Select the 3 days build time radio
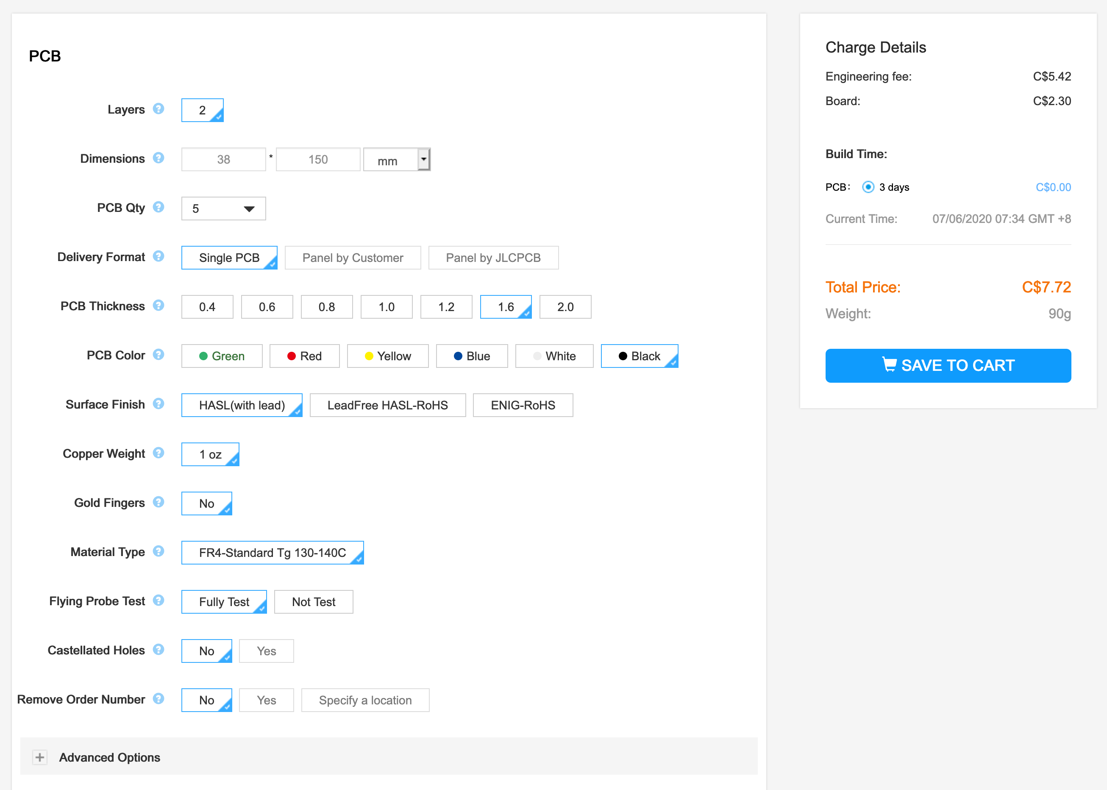 coord(868,187)
